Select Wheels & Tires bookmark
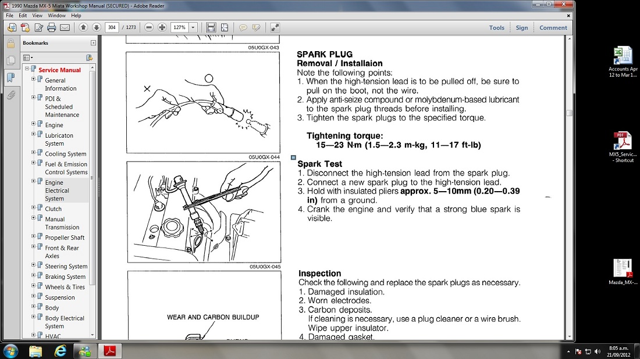The width and height of the screenshot is (640, 359). click(x=65, y=287)
